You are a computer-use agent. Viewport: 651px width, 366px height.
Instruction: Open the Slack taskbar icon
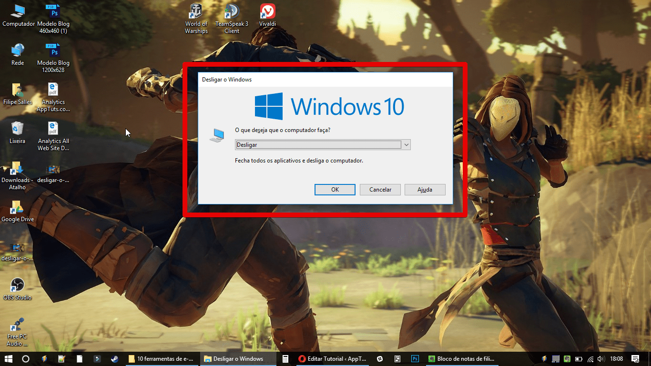pos(380,359)
